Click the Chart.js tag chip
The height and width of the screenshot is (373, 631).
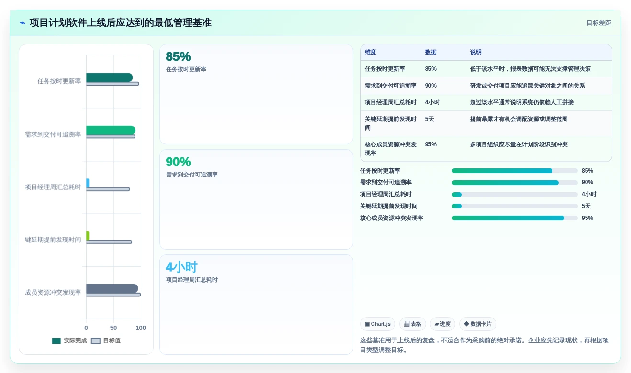(x=378, y=324)
